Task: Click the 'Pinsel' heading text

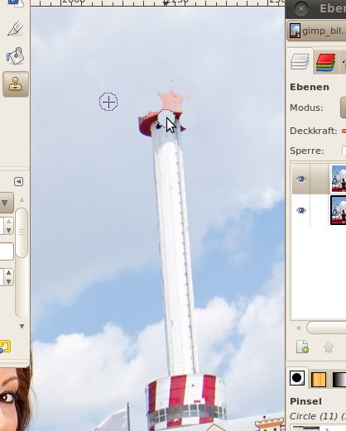Action: 305,401
